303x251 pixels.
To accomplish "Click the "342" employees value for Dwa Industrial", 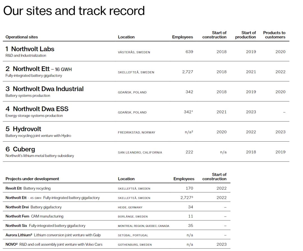I will coord(189,92).
